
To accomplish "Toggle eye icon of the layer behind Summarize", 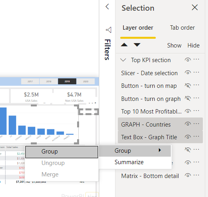I will coord(188,162).
